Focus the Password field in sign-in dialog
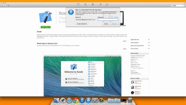Viewport: 186px width, 105px height. [x=108, y=20]
